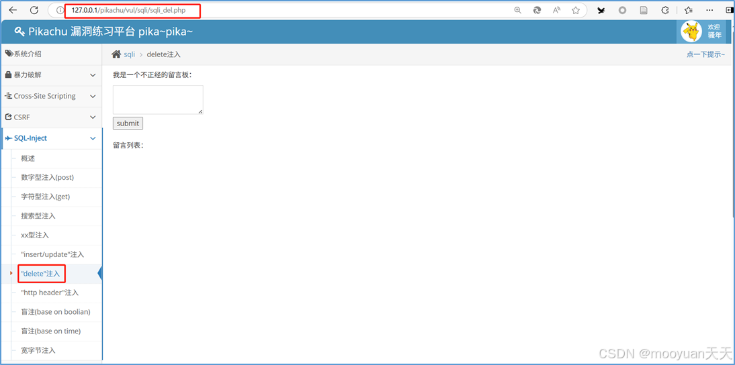The width and height of the screenshot is (735, 365).
Task: Click the home icon in breadcrumb
Action: tap(116, 54)
